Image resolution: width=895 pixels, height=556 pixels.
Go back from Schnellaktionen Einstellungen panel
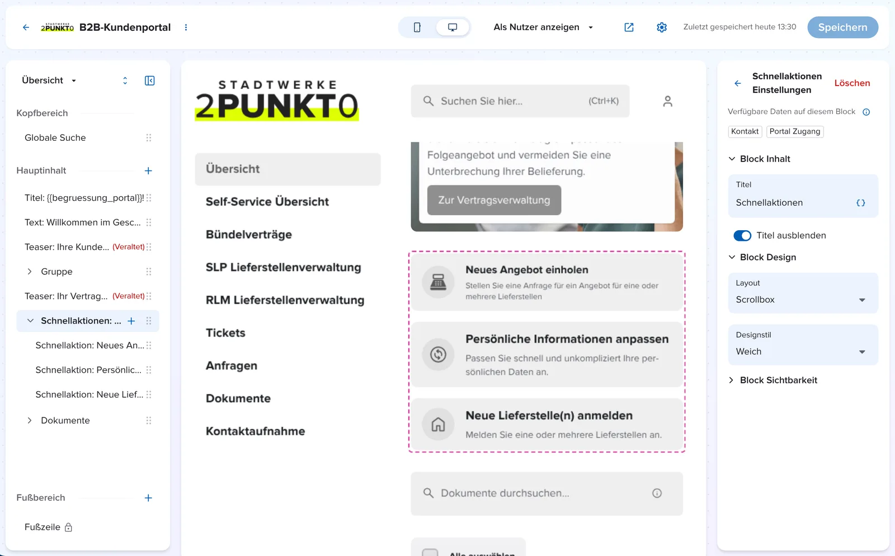click(x=738, y=83)
